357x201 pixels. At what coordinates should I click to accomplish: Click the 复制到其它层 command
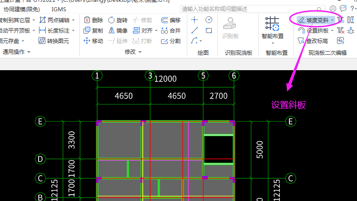(x=15, y=20)
